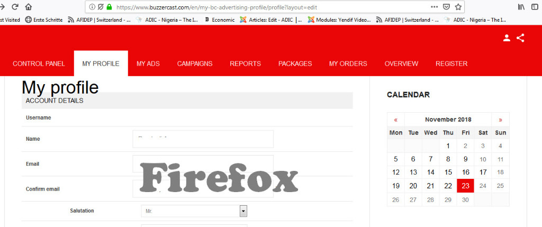Open the Firefox library icon
The height and width of the screenshot is (227, 542).
[521, 7]
